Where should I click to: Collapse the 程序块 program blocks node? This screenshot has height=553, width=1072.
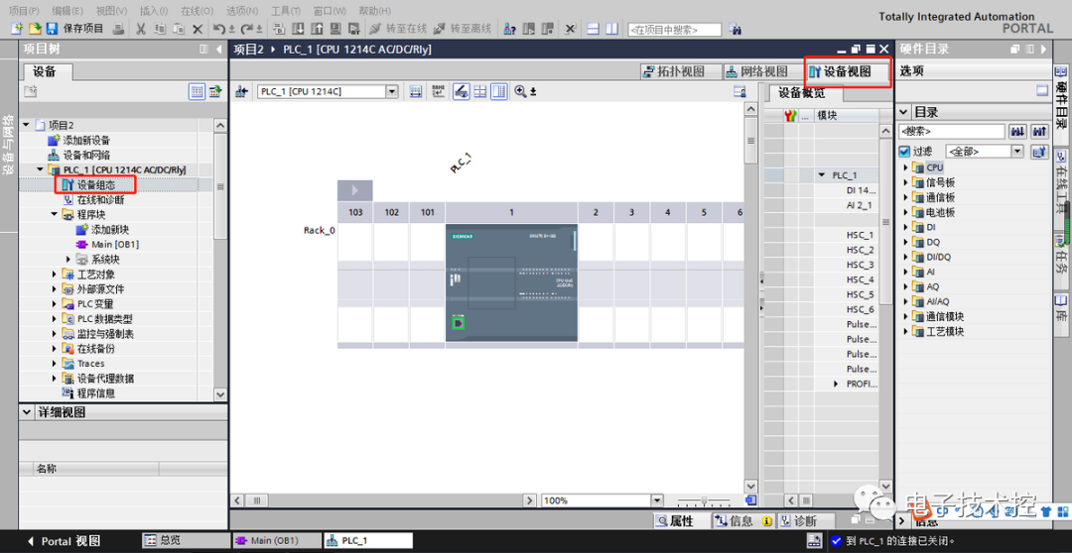55,214
